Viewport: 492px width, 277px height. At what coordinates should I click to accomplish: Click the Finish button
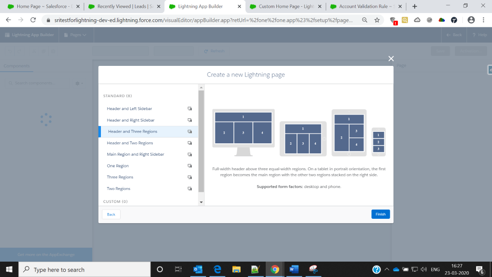[380, 214]
